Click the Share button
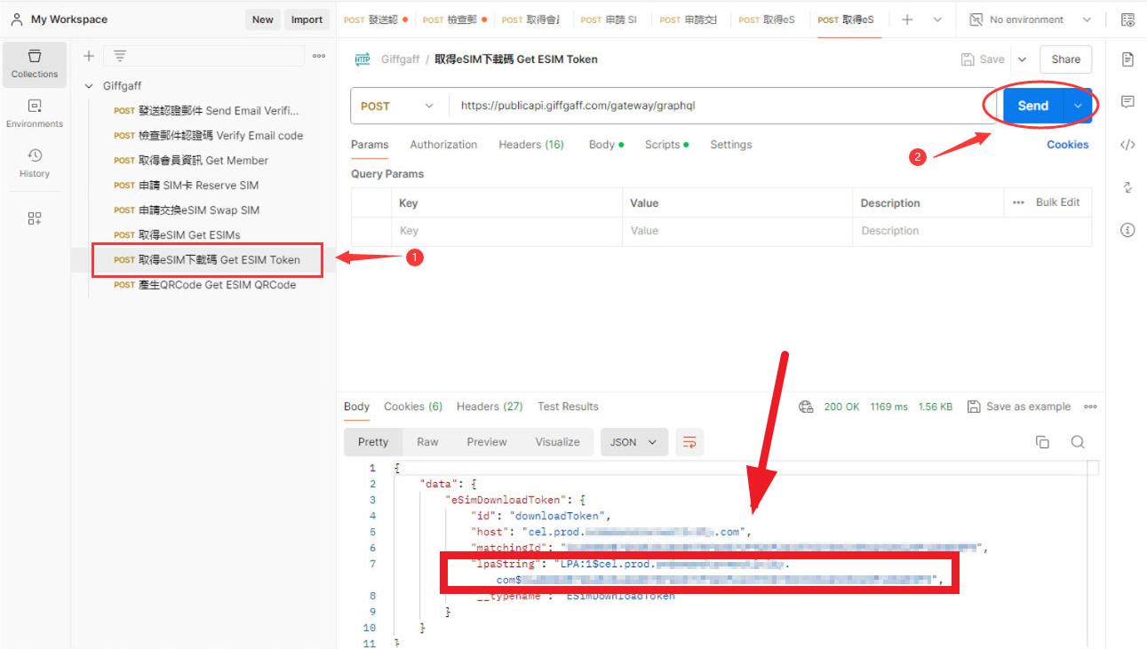The height and width of the screenshot is (649, 1147). 1066,59
